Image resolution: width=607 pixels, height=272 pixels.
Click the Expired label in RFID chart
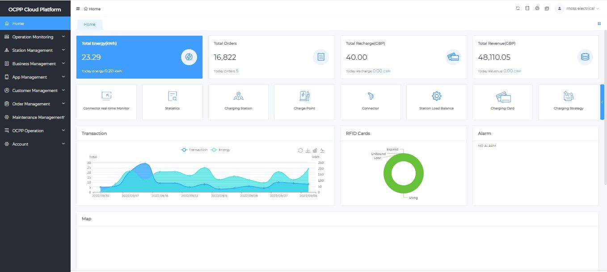click(392, 150)
